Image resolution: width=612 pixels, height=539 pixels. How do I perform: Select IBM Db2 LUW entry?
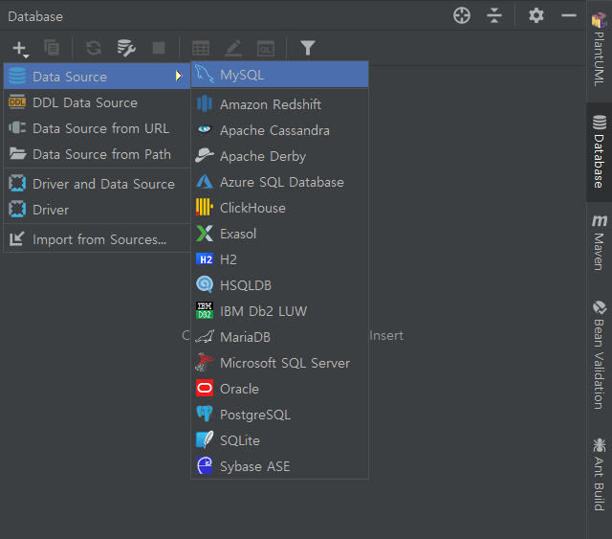(279, 311)
